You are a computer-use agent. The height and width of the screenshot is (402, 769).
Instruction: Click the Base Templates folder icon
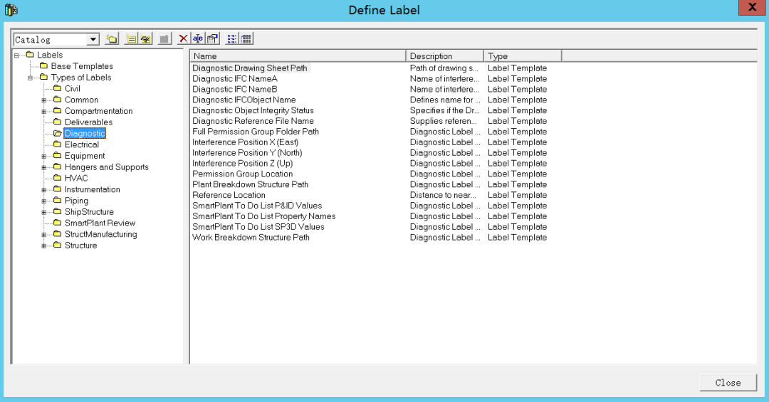tap(43, 65)
